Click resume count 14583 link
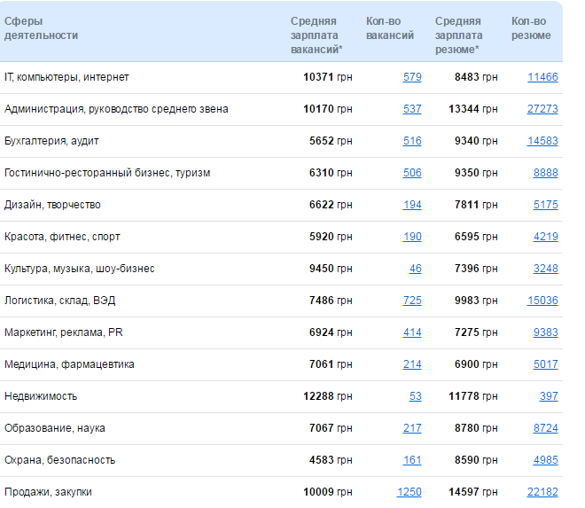Image resolution: width=585 pixels, height=508 pixels. [542, 141]
